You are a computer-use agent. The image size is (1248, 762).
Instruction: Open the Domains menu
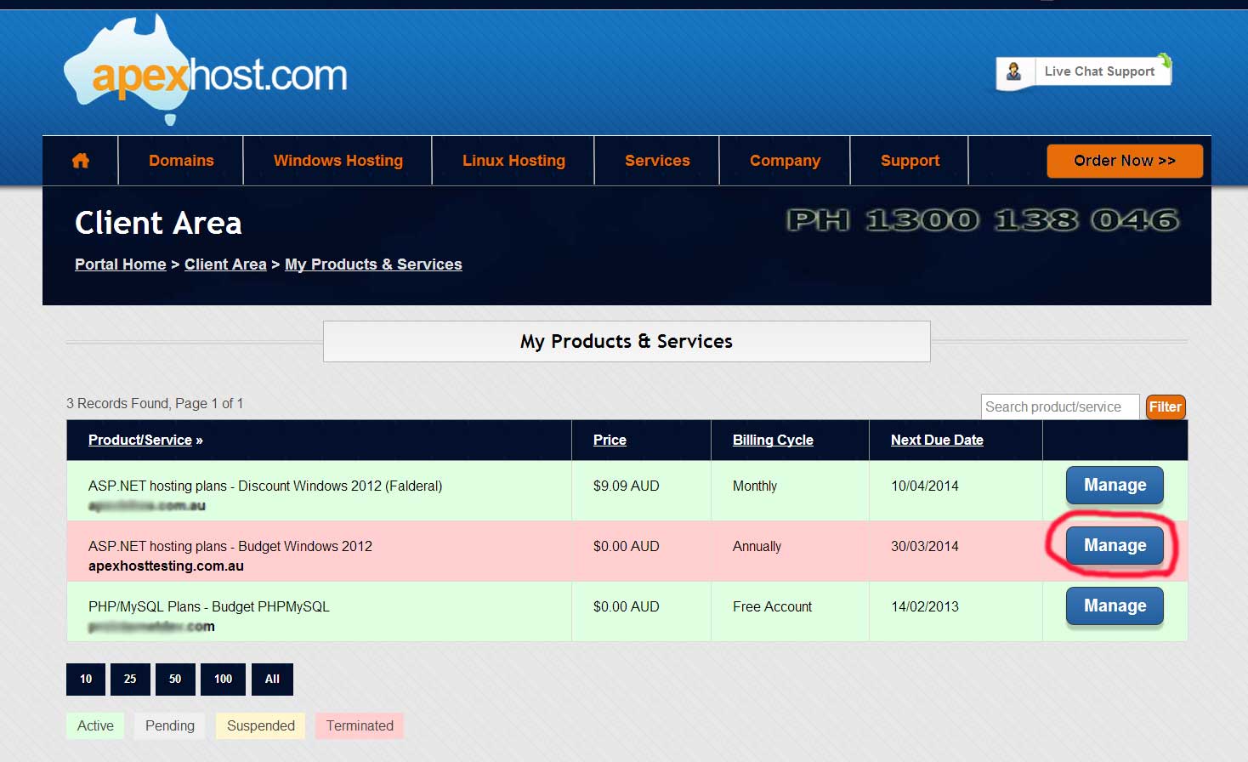[x=181, y=161]
